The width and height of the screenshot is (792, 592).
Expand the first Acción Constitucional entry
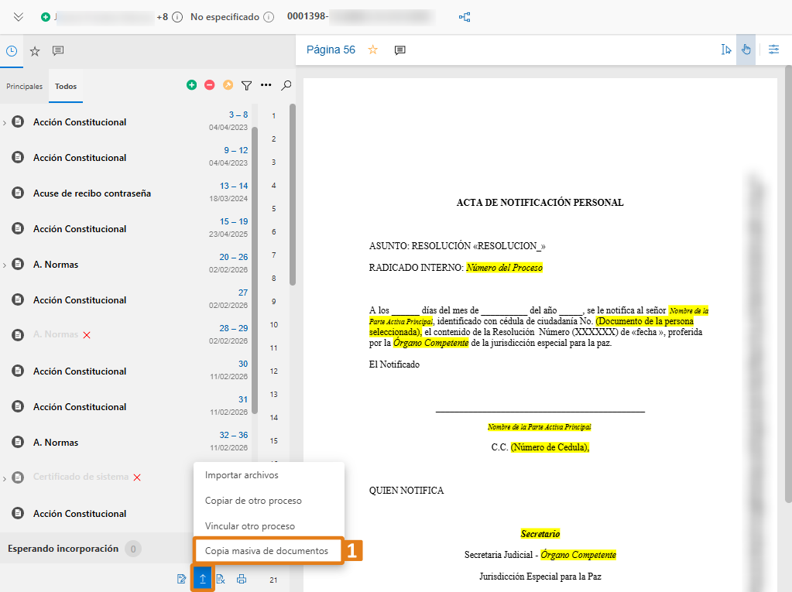tap(6, 121)
